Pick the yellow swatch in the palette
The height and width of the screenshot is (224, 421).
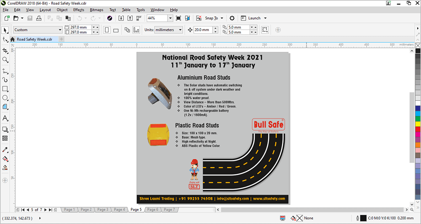point(418,124)
